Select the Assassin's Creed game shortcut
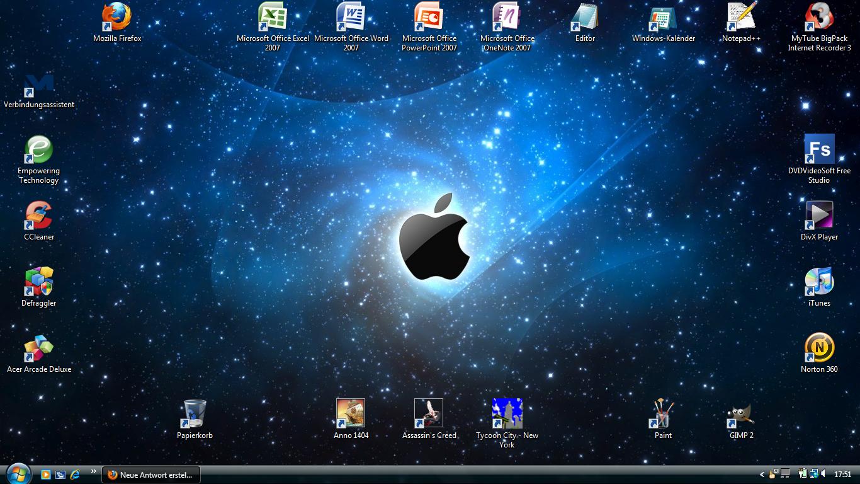Viewport: 860px width, 484px height. click(x=429, y=419)
